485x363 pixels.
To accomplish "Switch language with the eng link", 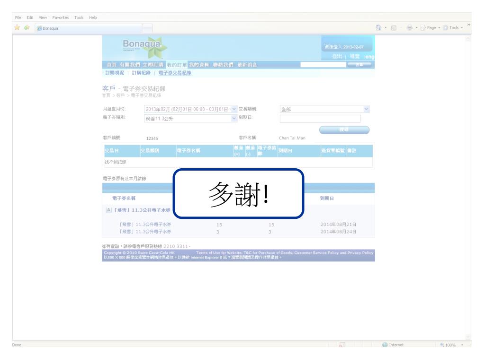I will [x=370, y=57].
